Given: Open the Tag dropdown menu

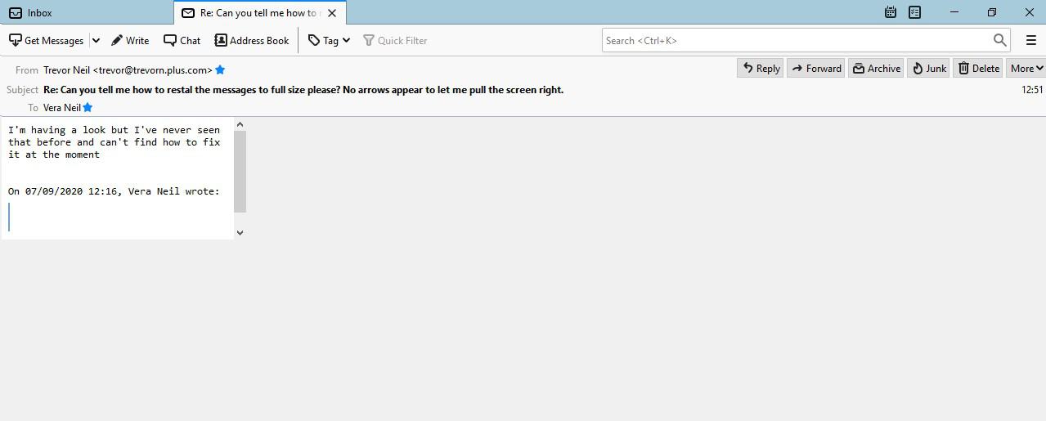Looking at the screenshot, I should click(329, 40).
